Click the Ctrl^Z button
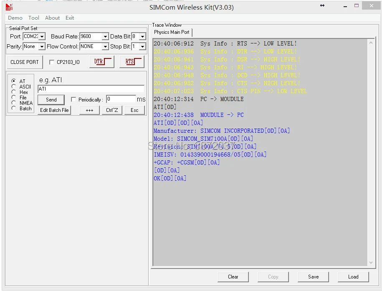Viewport: 382px width, 291px height. [x=112, y=110]
